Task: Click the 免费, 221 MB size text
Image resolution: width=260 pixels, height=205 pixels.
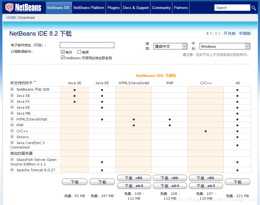Action: tap(238, 196)
